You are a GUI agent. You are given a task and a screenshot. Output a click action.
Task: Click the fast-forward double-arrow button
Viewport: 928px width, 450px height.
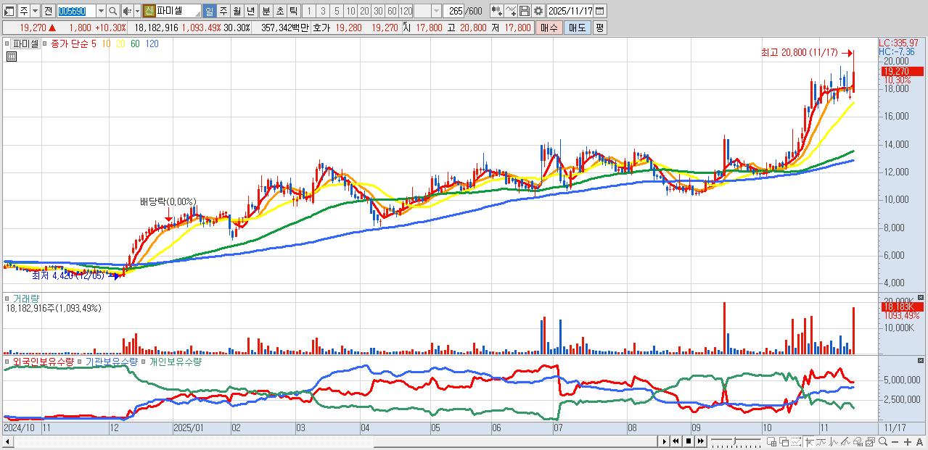(x=700, y=441)
